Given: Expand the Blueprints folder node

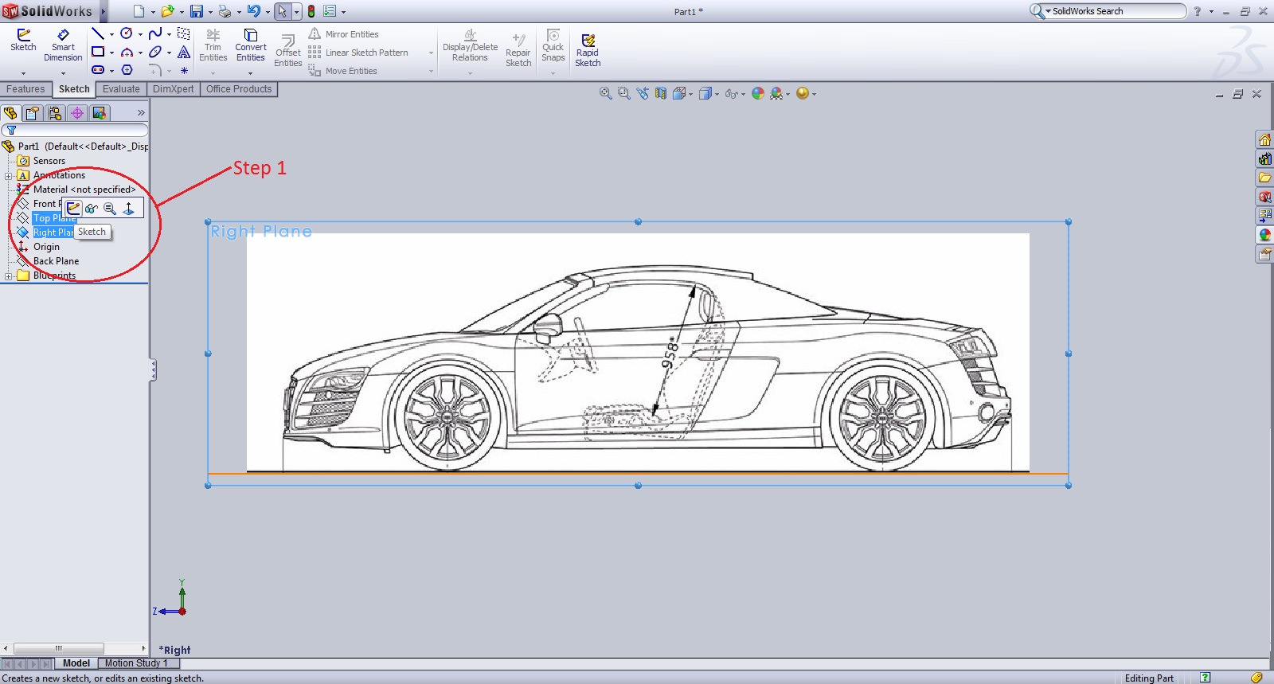Looking at the screenshot, I should coord(8,276).
